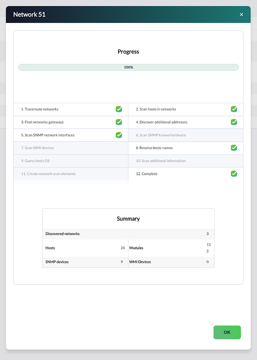Click the SNMP devices summary cell

click(x=85, y=262)
